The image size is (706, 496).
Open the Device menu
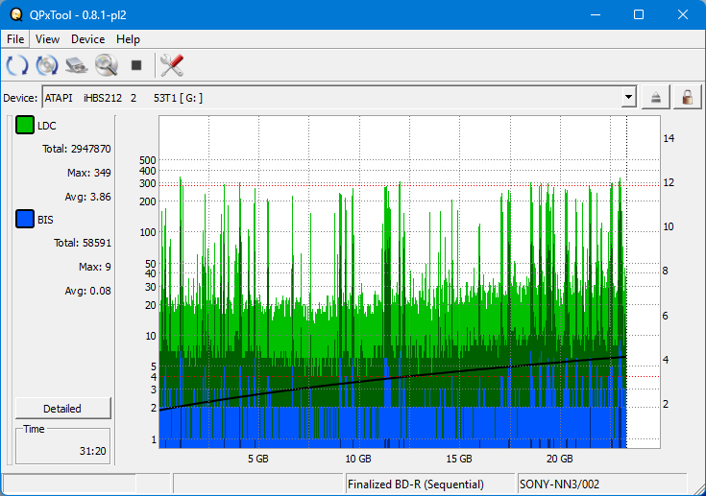click(x=87, y=39)
